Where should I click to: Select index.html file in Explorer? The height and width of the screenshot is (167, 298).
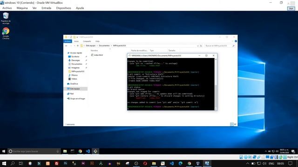pyautogui.click(x=97, y=55)
